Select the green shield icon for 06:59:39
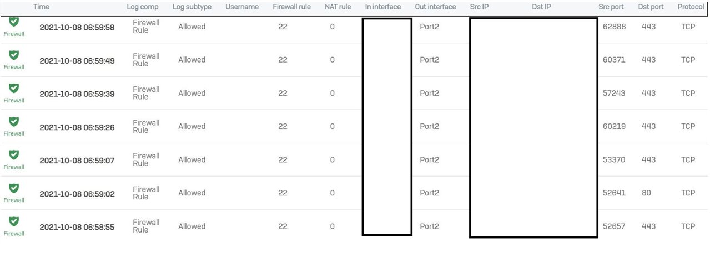The height and width of the screenshot is (253, 710). pyautogui.click(x=14, y=88)
